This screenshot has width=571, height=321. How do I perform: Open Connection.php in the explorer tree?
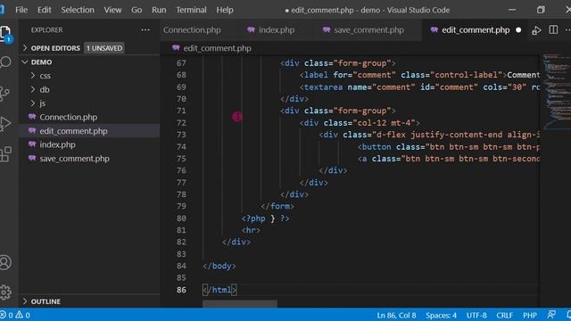click(69, 117)
